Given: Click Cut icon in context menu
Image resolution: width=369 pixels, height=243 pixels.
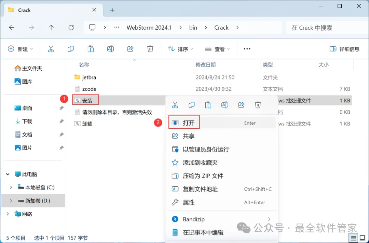Looking at the screenshot, I should click(x=175, y=105).
